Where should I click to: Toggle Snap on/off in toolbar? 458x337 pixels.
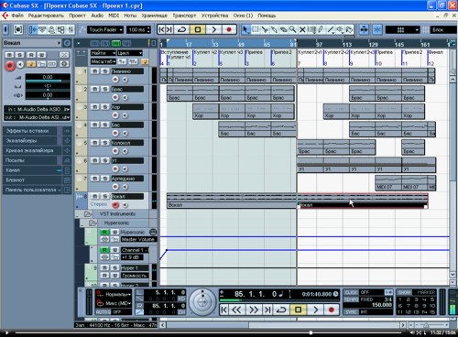click(377, 29)
